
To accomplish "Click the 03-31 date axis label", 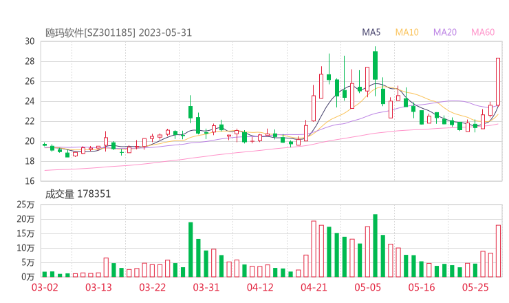I will [206, 287].
